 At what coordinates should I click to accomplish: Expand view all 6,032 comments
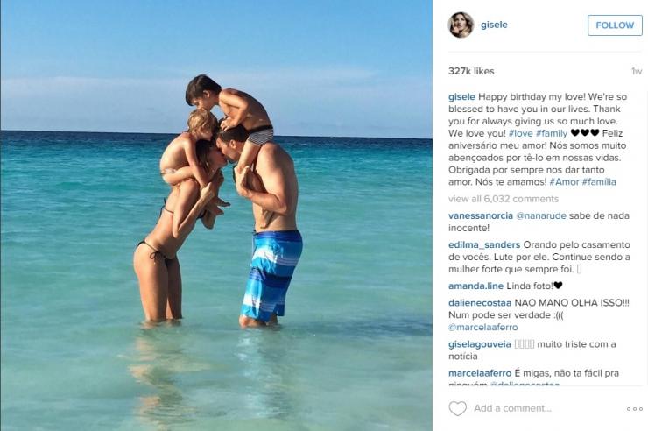(x=504, y=199)
